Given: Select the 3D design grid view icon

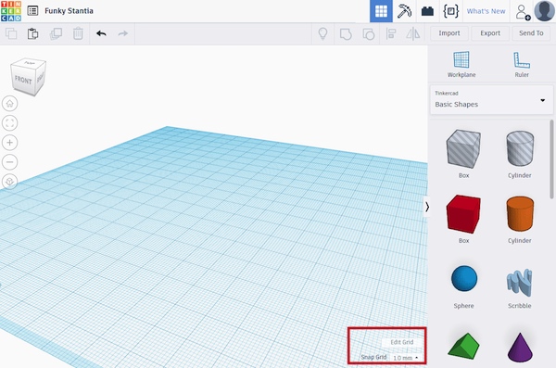Looking at the screenshot, I should pos(381,11).
